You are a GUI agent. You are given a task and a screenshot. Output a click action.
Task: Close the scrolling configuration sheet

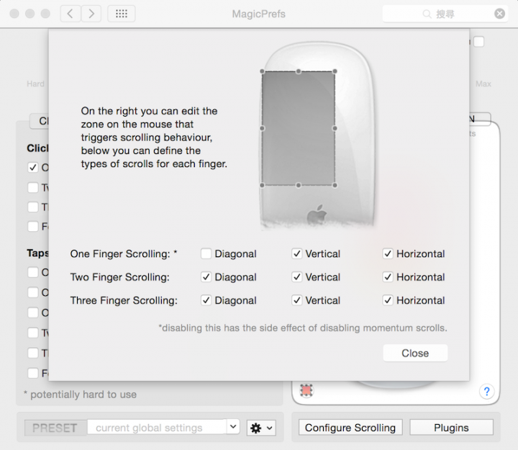point(415,353)
